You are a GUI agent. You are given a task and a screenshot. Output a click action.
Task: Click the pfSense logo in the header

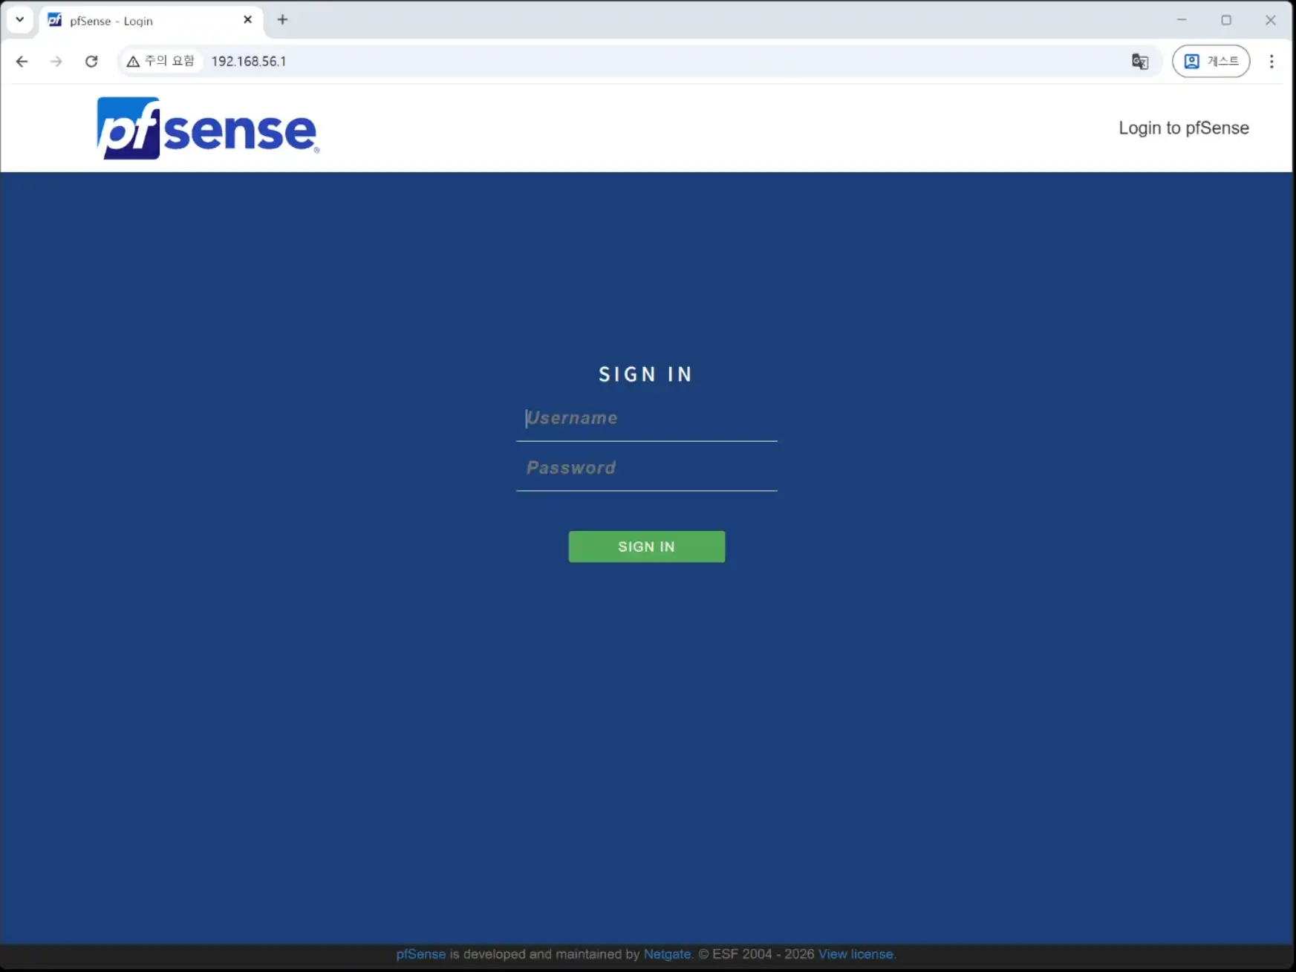click(x=207, y=128)
